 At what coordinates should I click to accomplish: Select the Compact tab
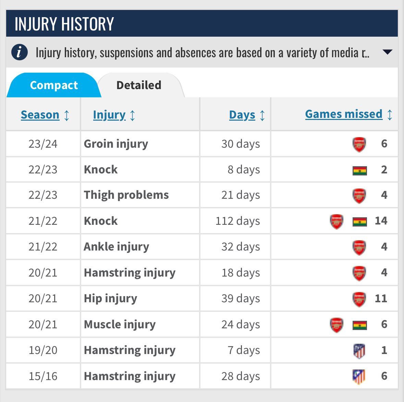[54, 85]
